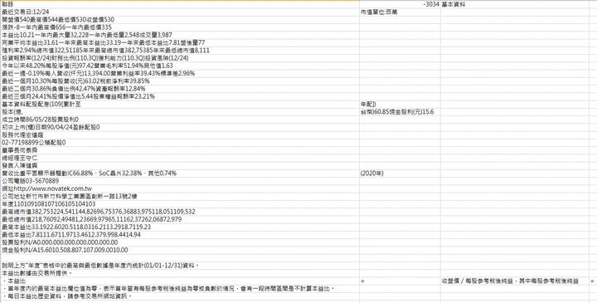Select the cell starting with 殖利率2.94%

click(180, 51)
